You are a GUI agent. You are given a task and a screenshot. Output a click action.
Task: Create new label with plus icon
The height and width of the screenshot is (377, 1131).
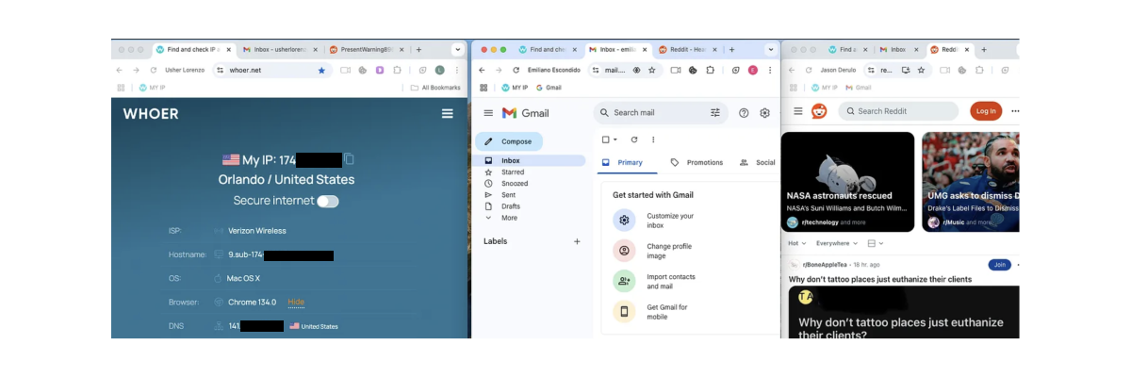577,241
